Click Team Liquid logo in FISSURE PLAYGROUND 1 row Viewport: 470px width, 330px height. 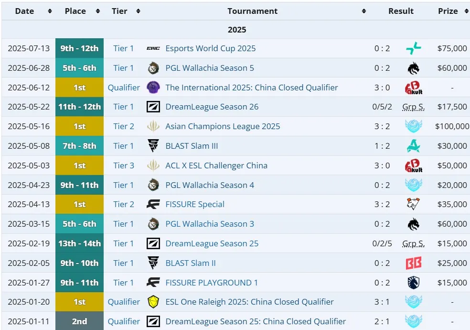pos(414,283)
